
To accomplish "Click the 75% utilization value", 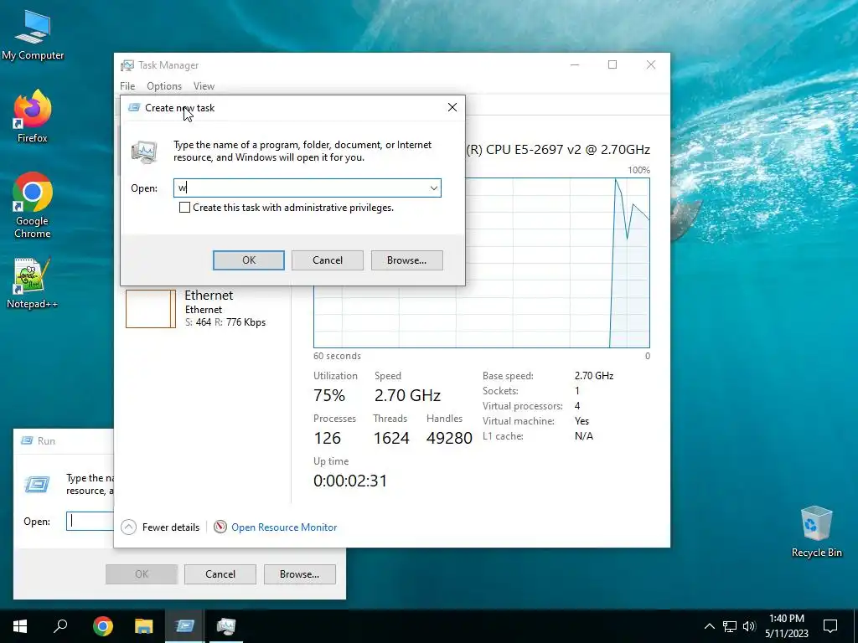I will pos(329,395).
